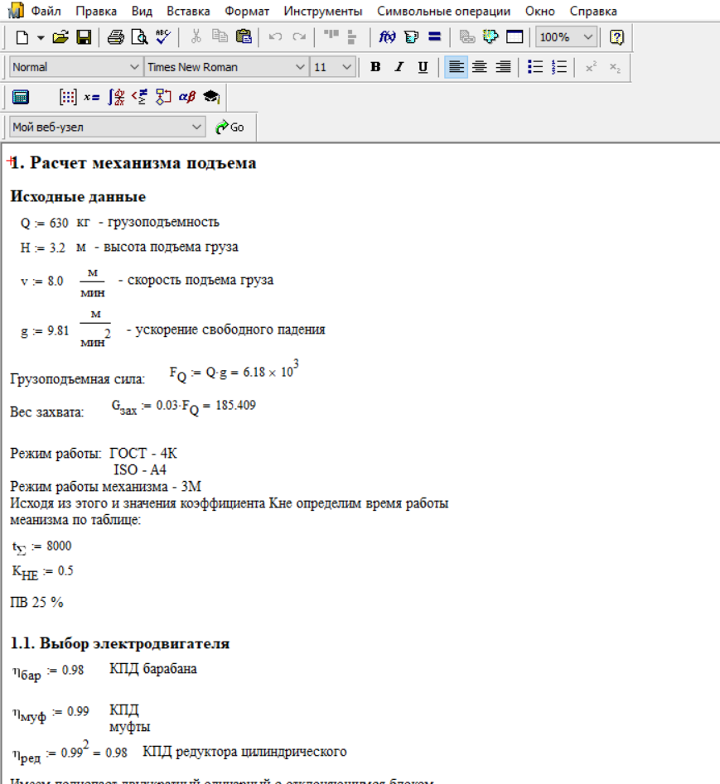Print the worksheet using printer icon
The width and height of the screenshot is (720, 784).
click(x=115, y=37)
